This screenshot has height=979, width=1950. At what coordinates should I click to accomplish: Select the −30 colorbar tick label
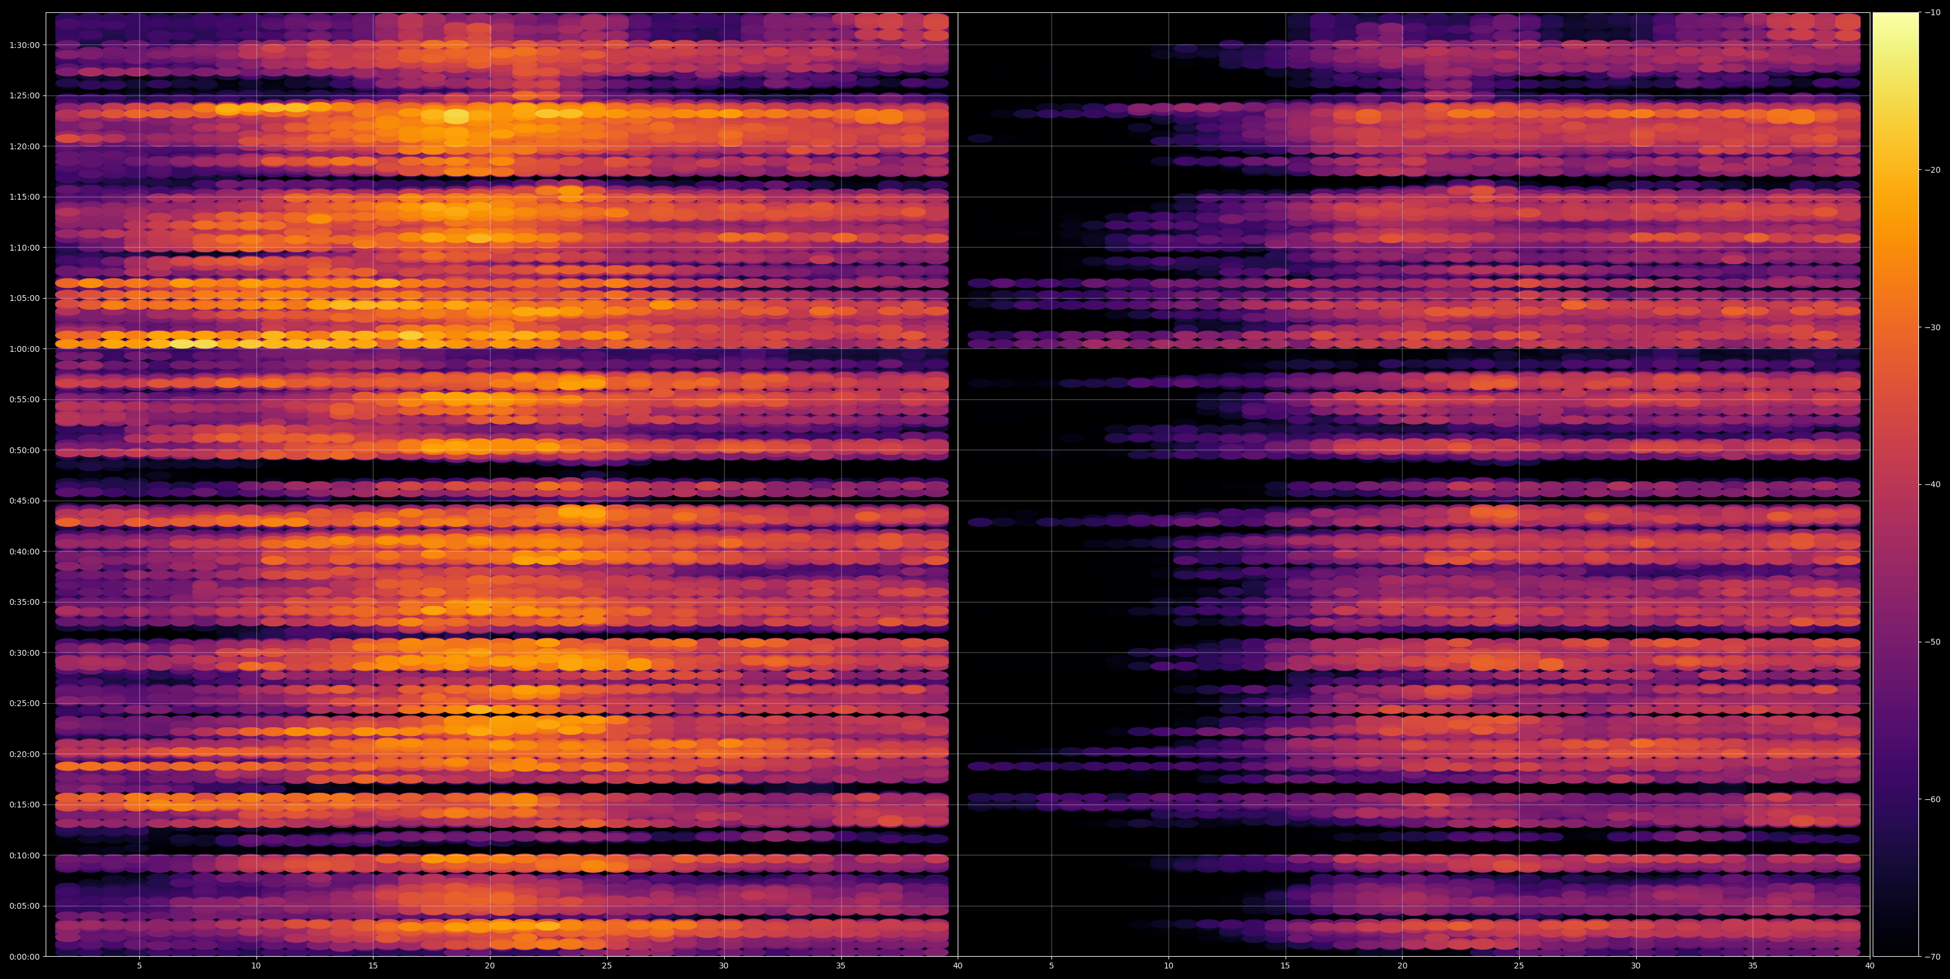click(x=1932, y=328)
